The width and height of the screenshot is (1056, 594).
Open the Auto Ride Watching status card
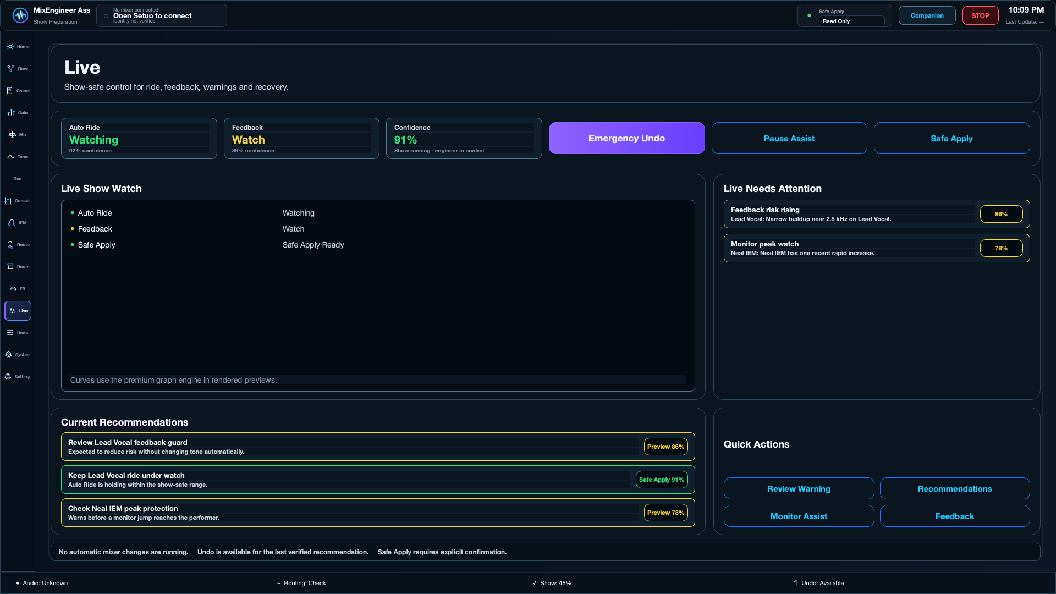pyautogui.click(x=139, y=138)
